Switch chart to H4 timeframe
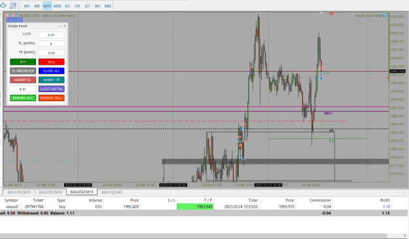Viewport: 409px width, 239px height. (x=77, y=6)
